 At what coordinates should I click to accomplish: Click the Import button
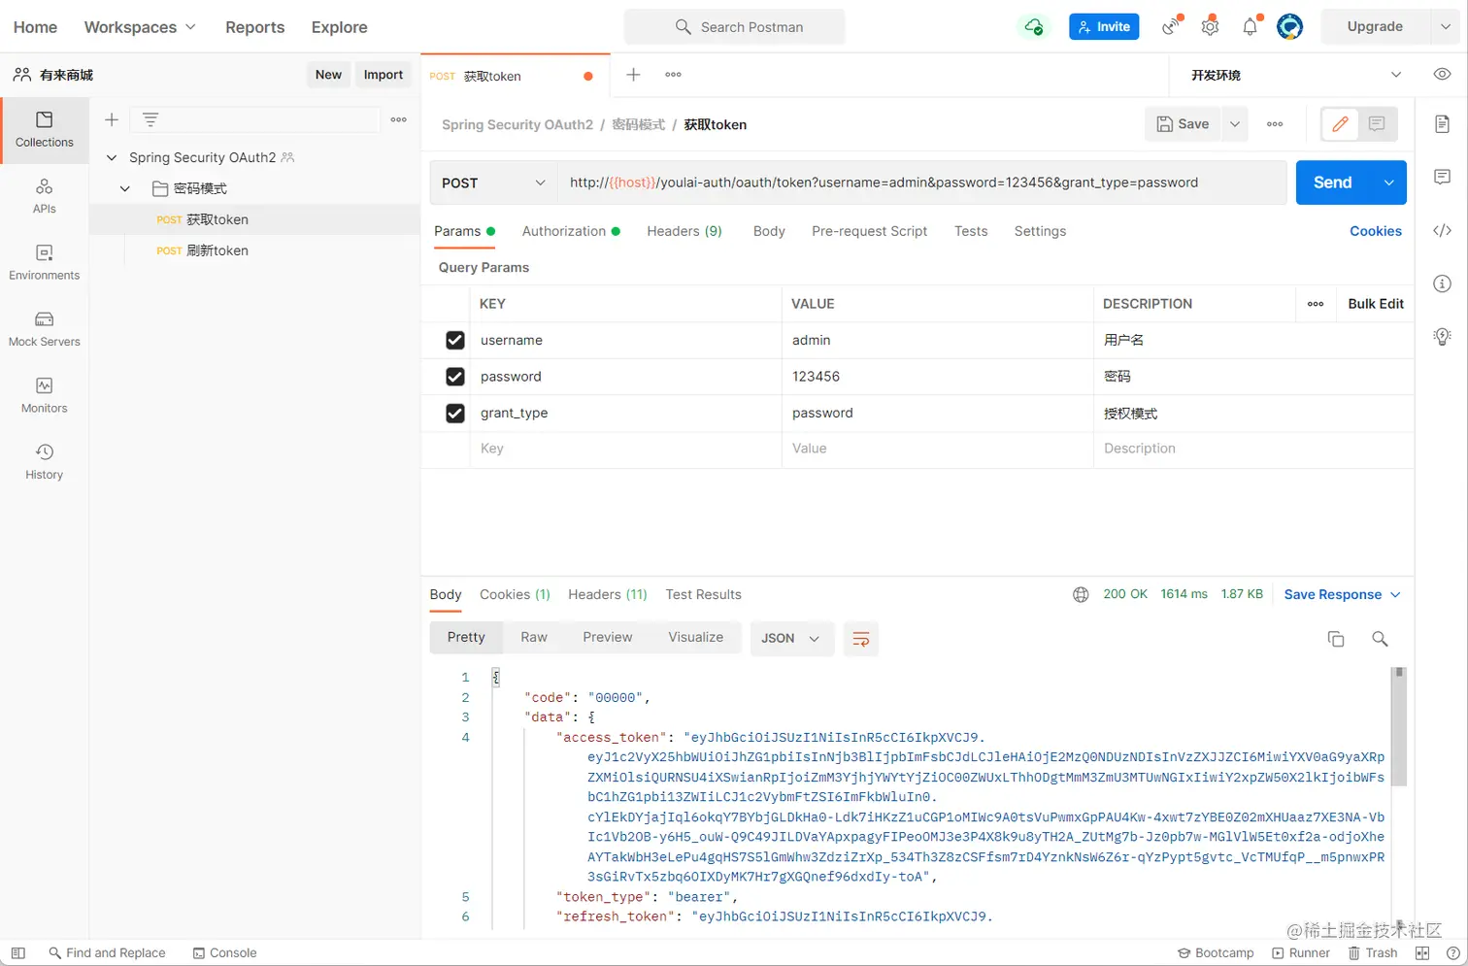(383, 75)
